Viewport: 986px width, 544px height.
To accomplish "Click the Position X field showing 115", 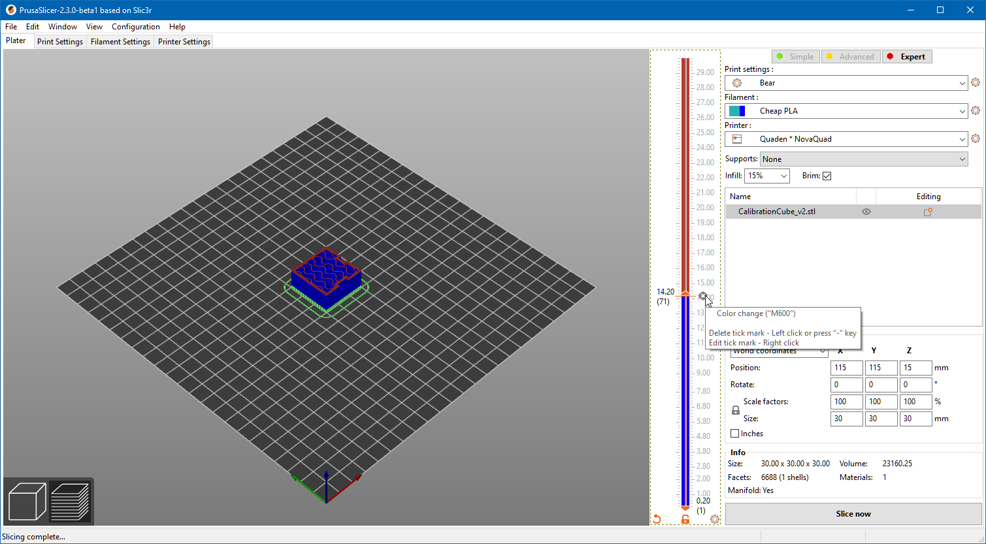I will tap(847, 368).
